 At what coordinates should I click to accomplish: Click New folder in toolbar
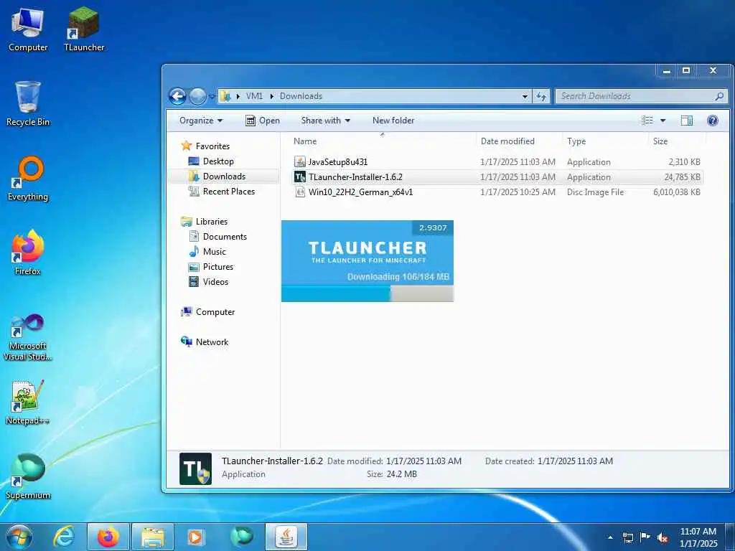point(393,121)
